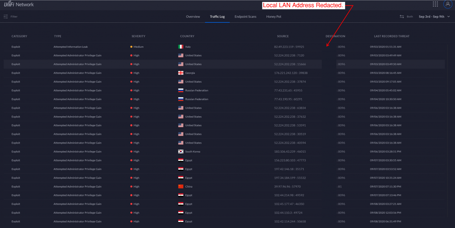
Task: Click the direction arrows icon beside Both
Action: (402, 17)
